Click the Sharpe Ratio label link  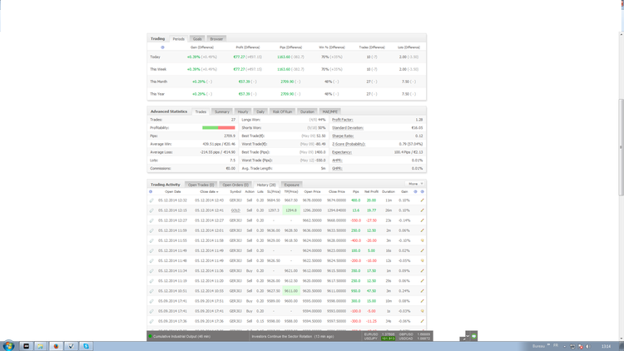[343, 136]
